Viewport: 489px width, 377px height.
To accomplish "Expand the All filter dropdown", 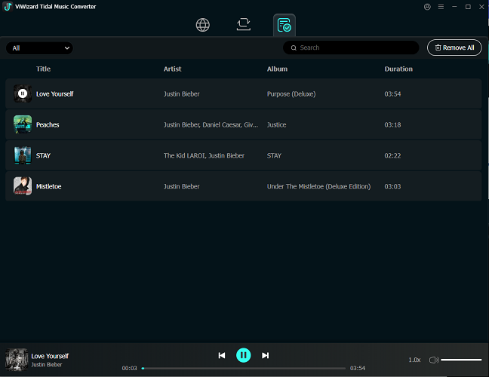I will 39,48.
